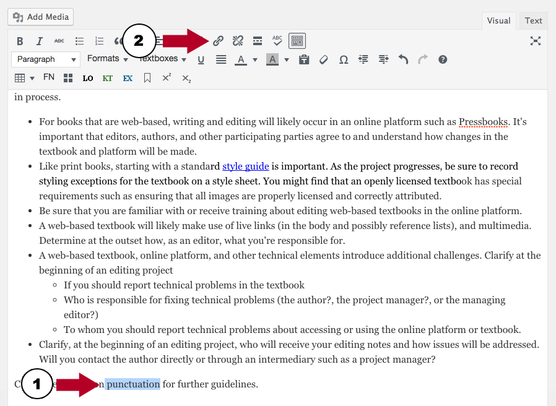Clear formatting with the eraser icon
Image resolution: width=556 pixels, height=406 pixels.
[323, 59]
